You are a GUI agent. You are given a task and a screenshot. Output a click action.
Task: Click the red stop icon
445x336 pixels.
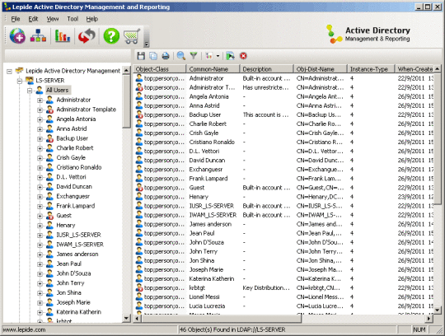click(243, 56)
